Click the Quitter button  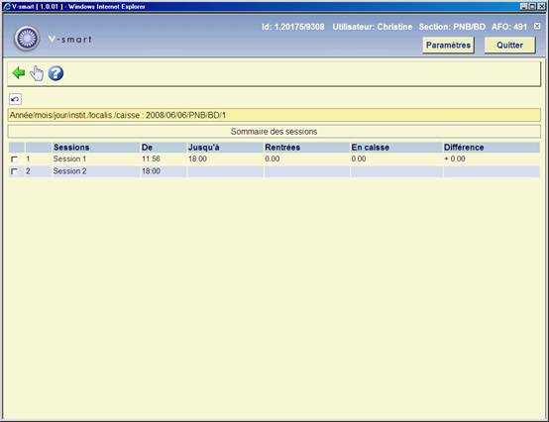click(x=509, y=46)
